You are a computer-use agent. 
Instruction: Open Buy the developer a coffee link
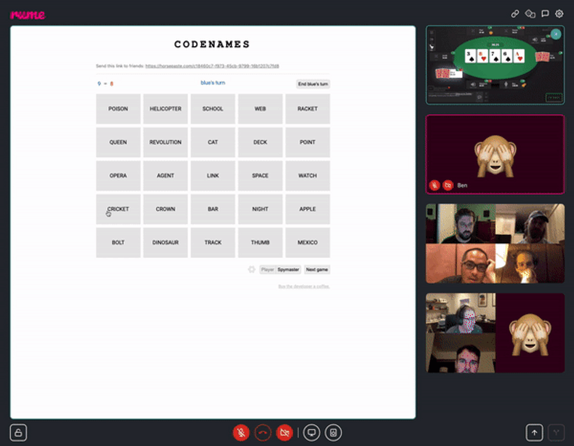coord(304,286)
